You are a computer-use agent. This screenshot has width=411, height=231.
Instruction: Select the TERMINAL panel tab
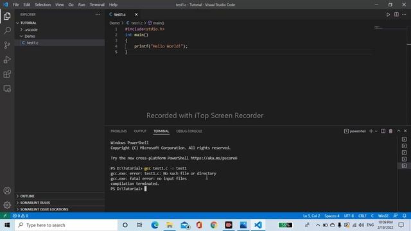coord(161,131)
